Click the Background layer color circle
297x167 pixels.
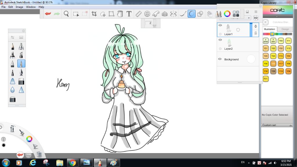tap(251, 59)
